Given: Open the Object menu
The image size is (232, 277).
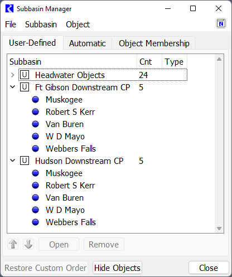Looking at the screenshot, I should [78, 25].
